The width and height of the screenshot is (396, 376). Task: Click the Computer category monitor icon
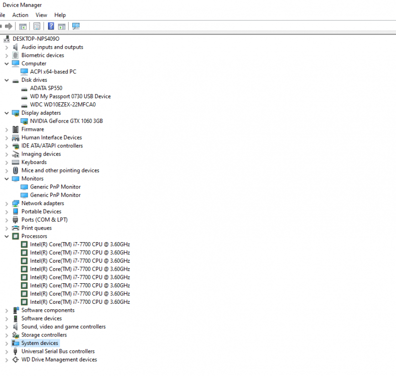coord(16,63)
